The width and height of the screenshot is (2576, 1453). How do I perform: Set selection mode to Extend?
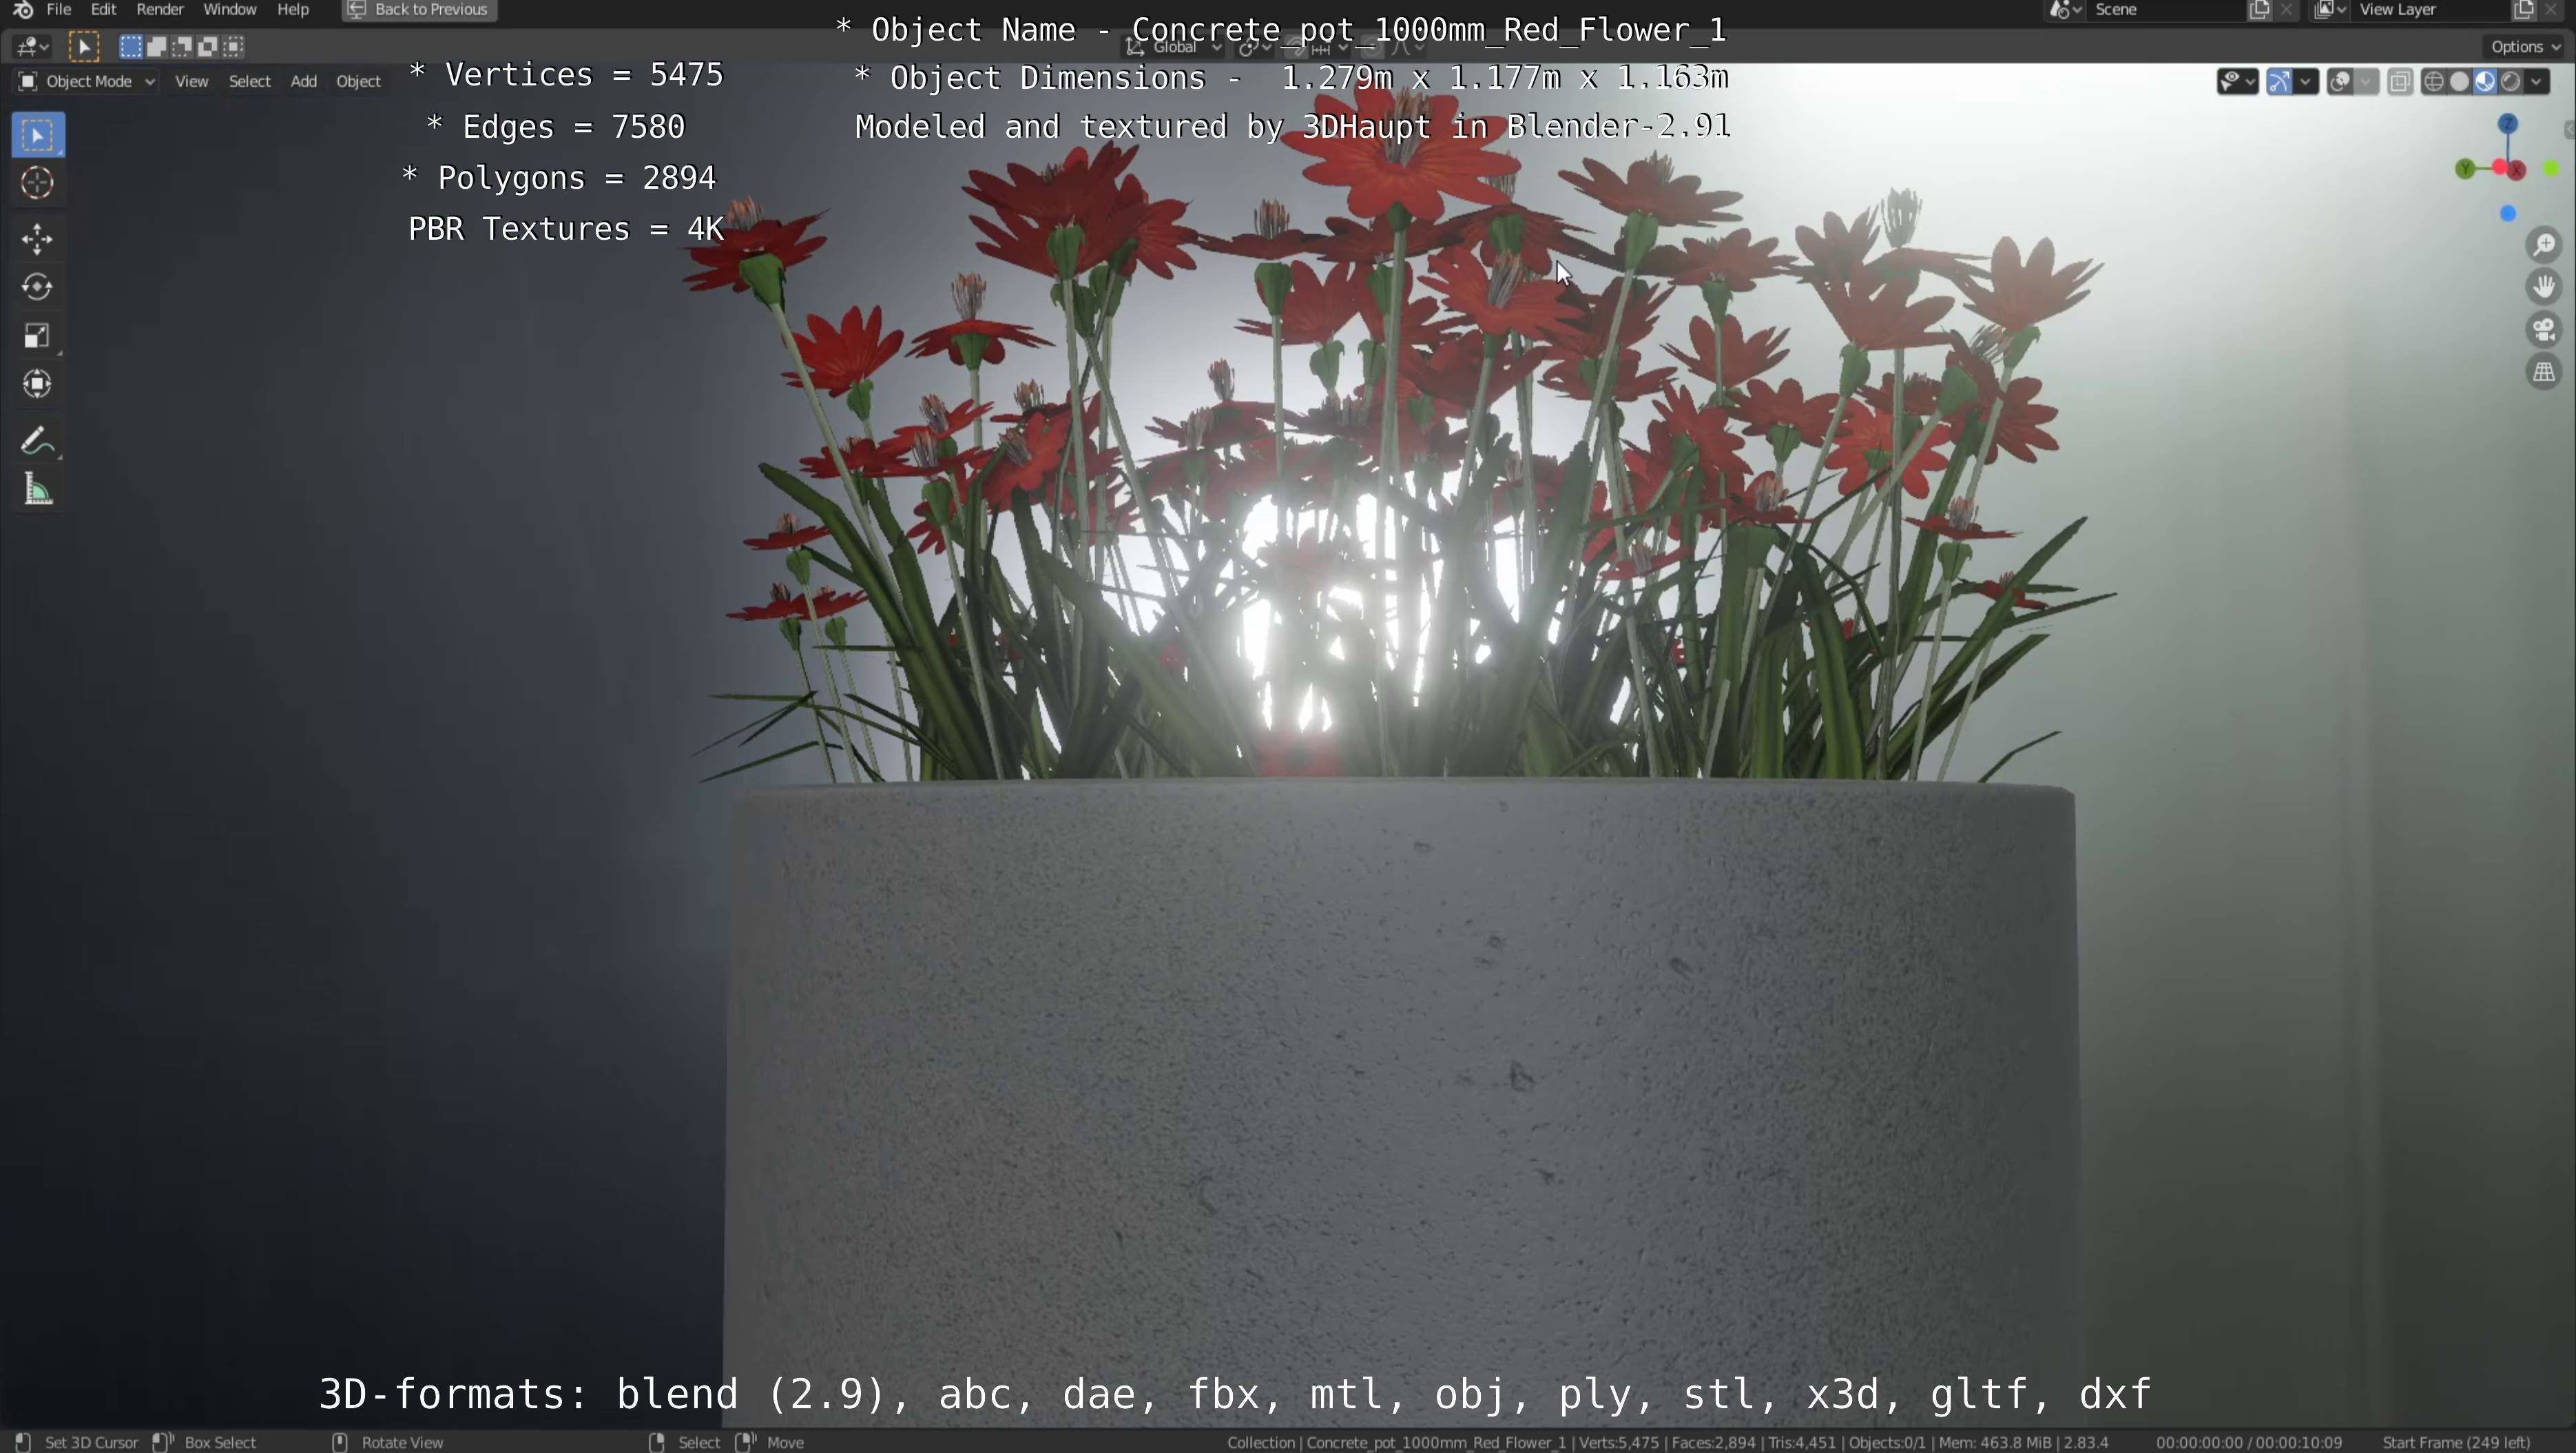pos(156,46)
